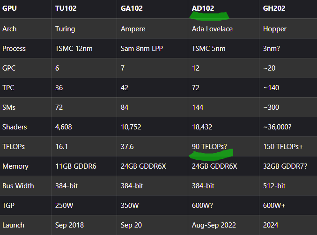Select the Aug-Sep 2022 launch cell
This screenshot has width=317, height=235.
pyautogui.click(x=215, y=225)
